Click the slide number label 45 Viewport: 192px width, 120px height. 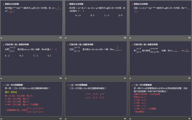pyautogui.click(x=190, y=119)
